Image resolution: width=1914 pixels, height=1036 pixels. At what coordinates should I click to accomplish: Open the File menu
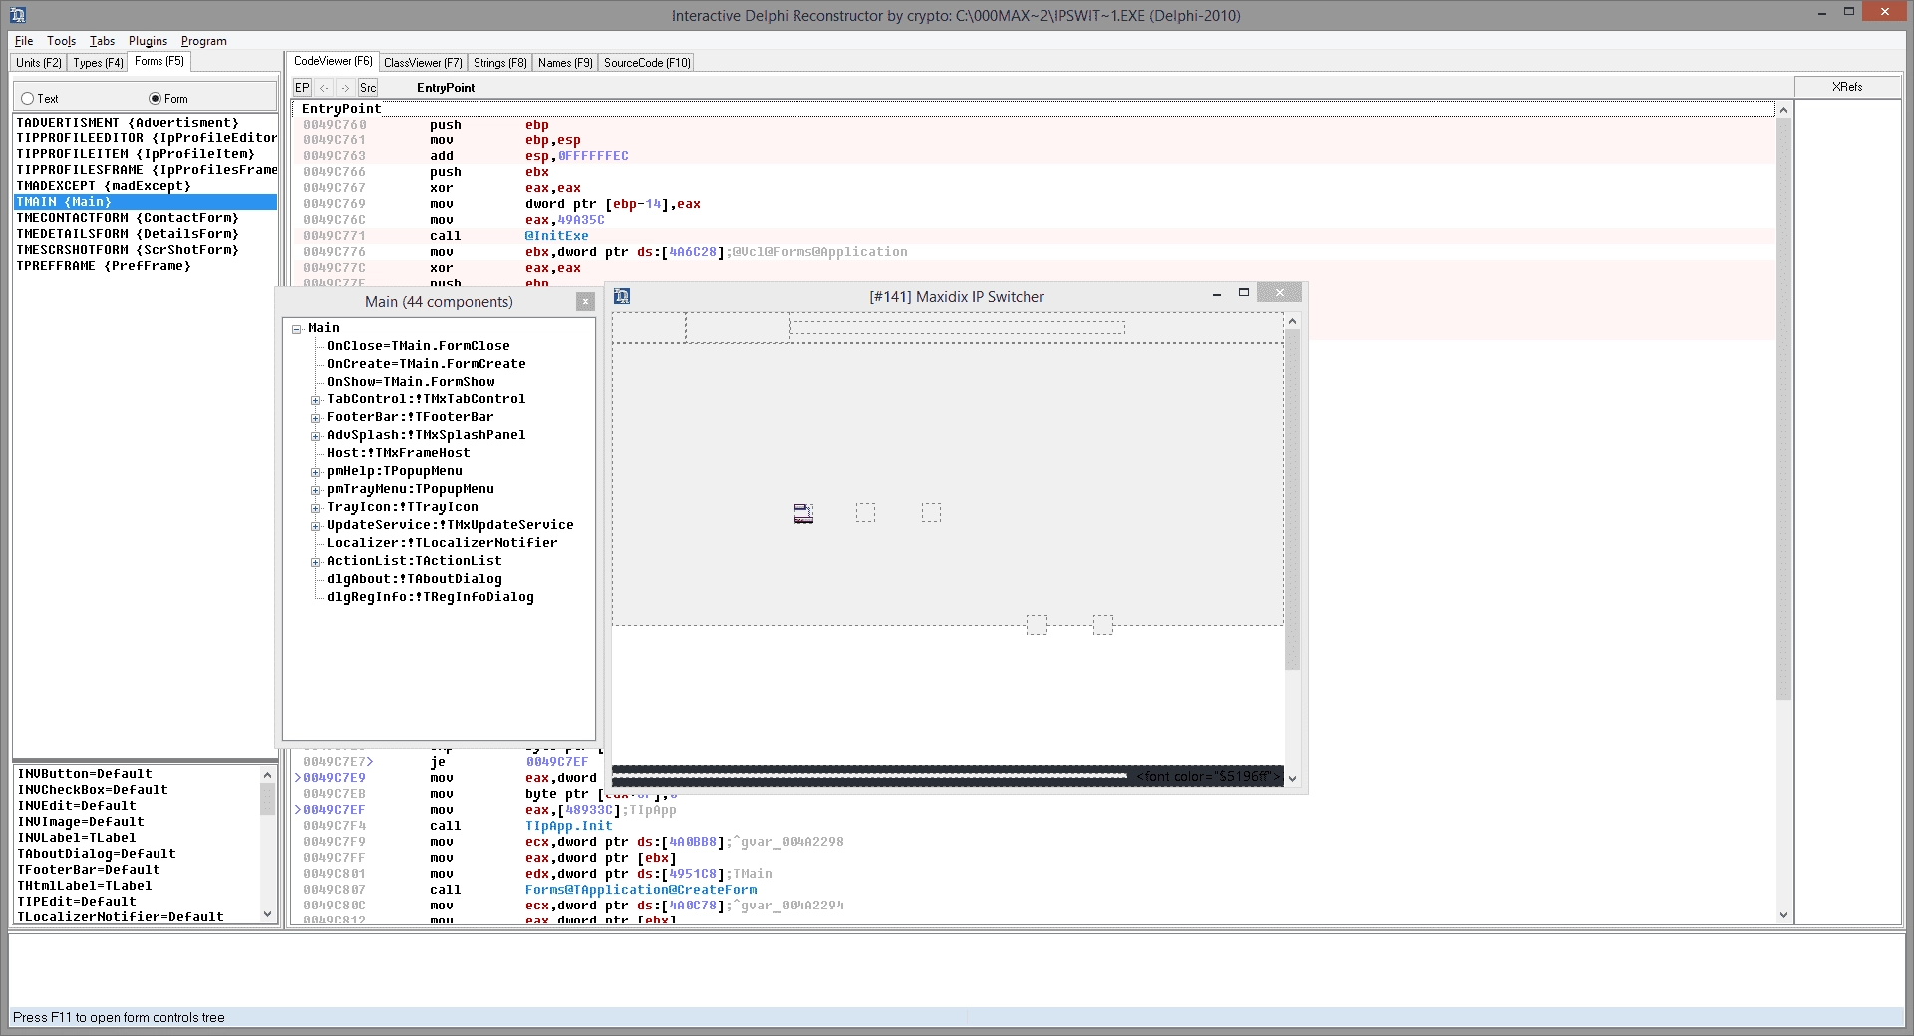pyautogui.click(x=24, y=41)
